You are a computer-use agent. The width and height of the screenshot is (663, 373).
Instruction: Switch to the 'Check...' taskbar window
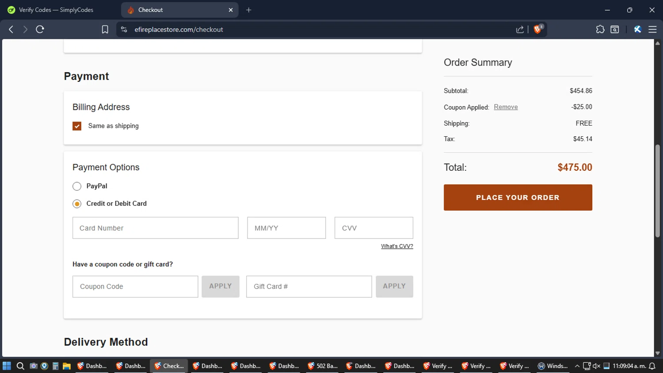click(169, 366)
